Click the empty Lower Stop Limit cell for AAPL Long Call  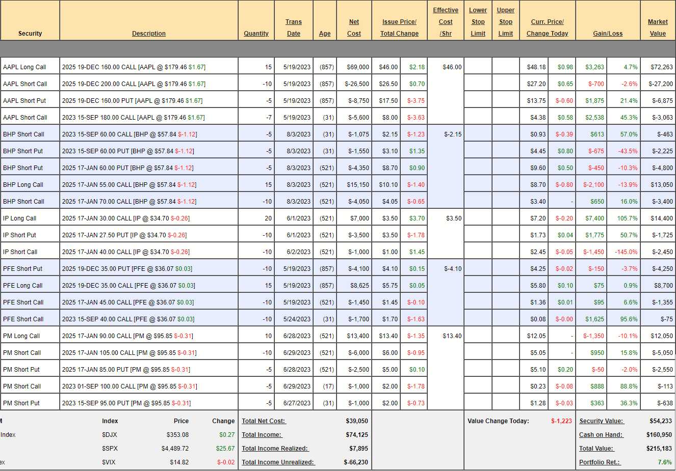point(478,67)
